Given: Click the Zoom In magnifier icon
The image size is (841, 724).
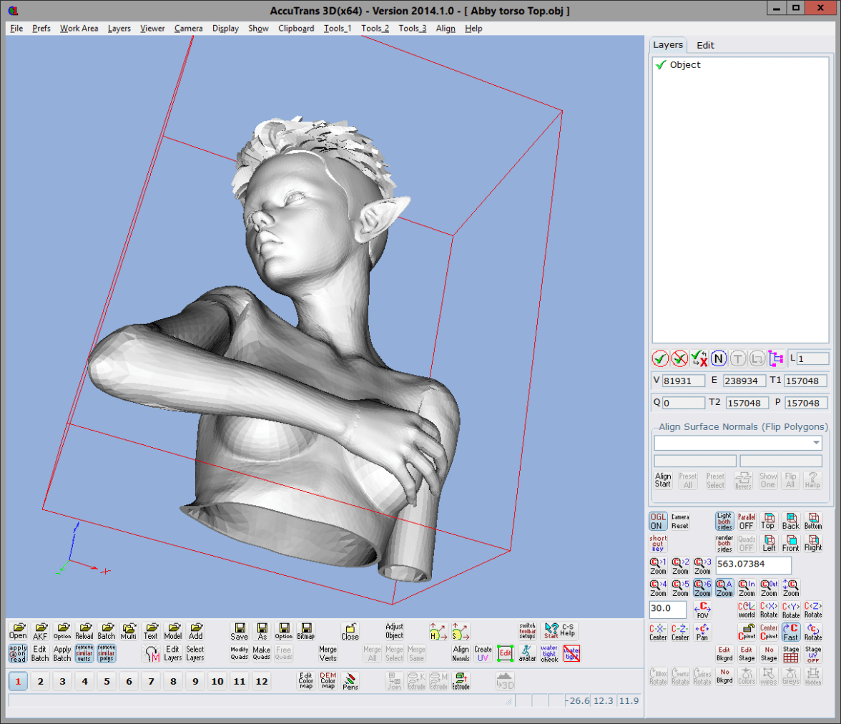Looking at the screenshot, I should tap(747, 587).
